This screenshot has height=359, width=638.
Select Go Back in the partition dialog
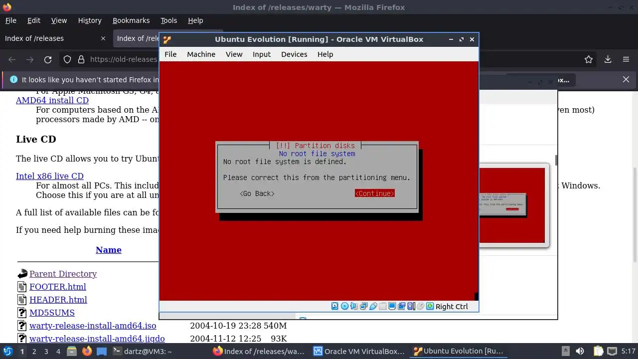(x=257, y=193)
